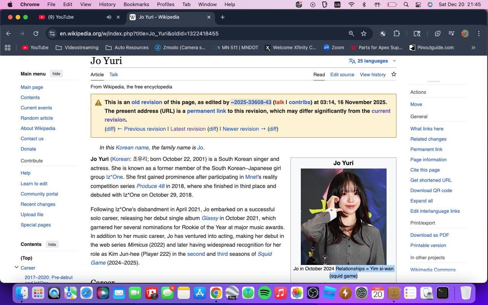Image resolution: width=488 pixels, height=305 pixels.
Task: Bookmark this page with the address bar star
Action: click(364, 34)
